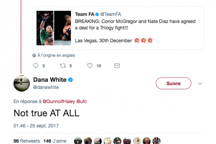The image size is (216, 144).
Task: Open the @GunnolfHaley mention link
Action: [x=59, y=102]
